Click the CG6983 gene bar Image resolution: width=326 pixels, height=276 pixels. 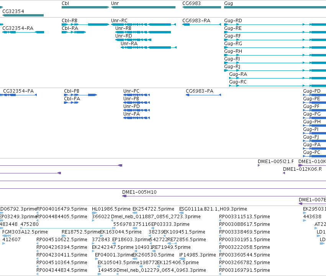(x=201, y=7)
